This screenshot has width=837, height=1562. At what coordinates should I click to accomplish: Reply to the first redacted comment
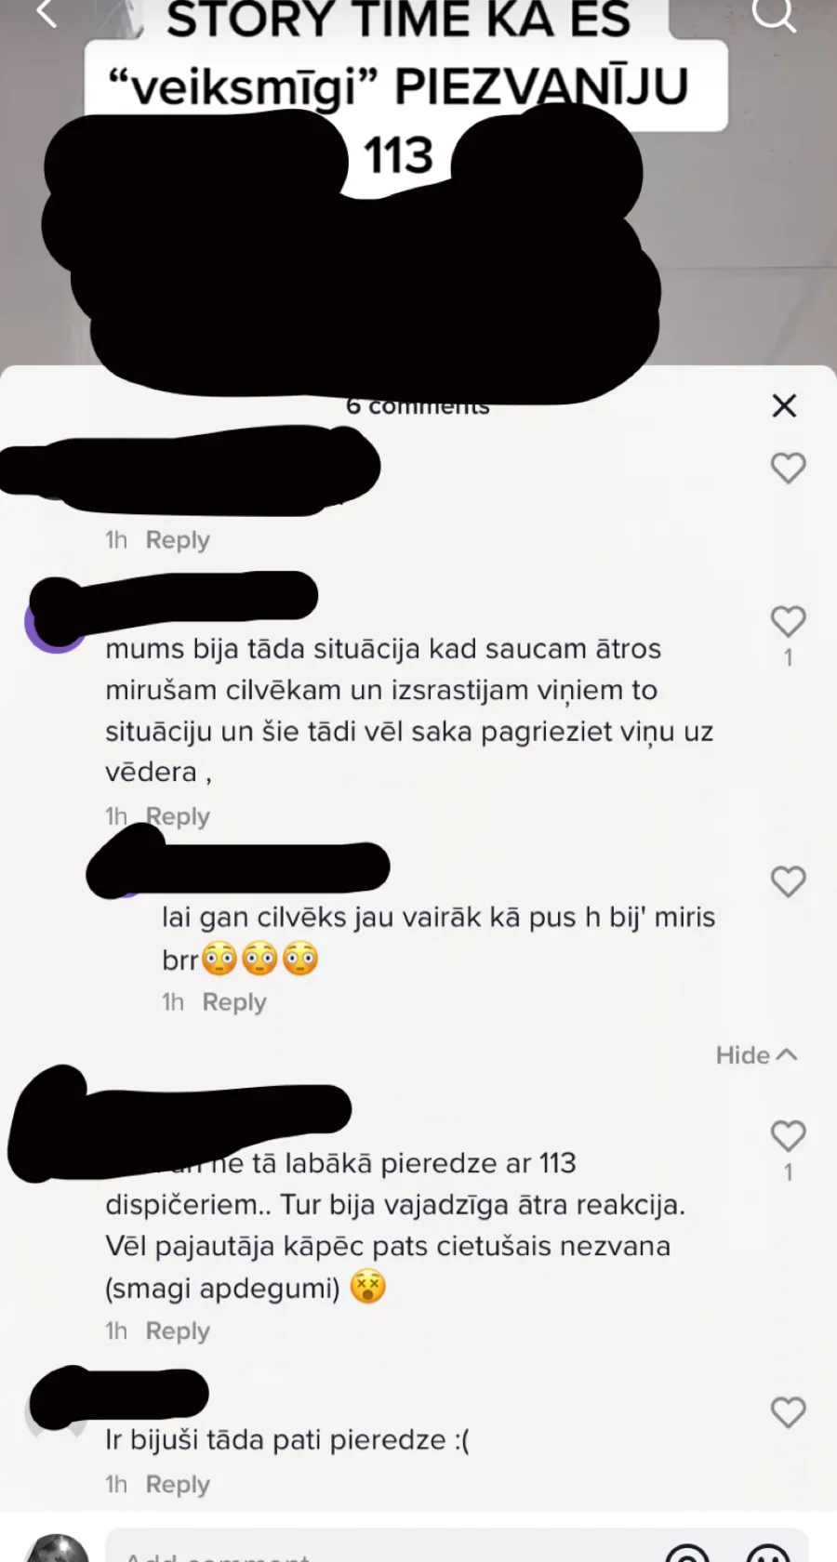pyautogui.click(x=178, y=540)
